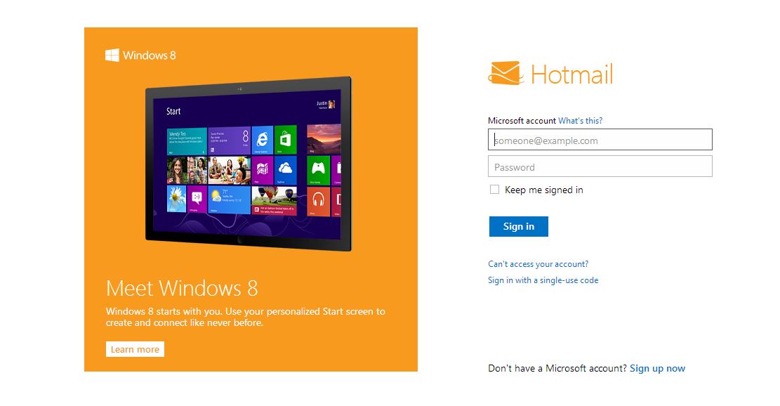
Task: Select the Xbox Games controller tile
Action: (x=318, y=170)
